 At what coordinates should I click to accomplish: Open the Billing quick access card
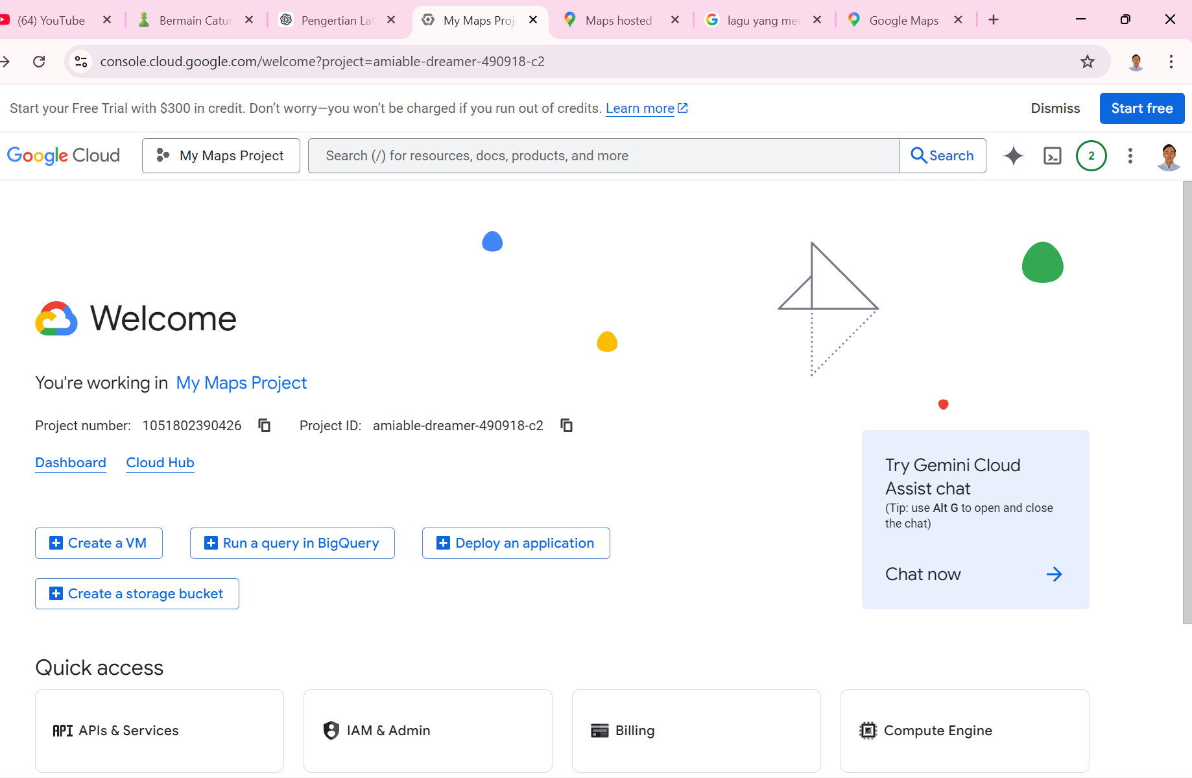(x=697, y=731)
